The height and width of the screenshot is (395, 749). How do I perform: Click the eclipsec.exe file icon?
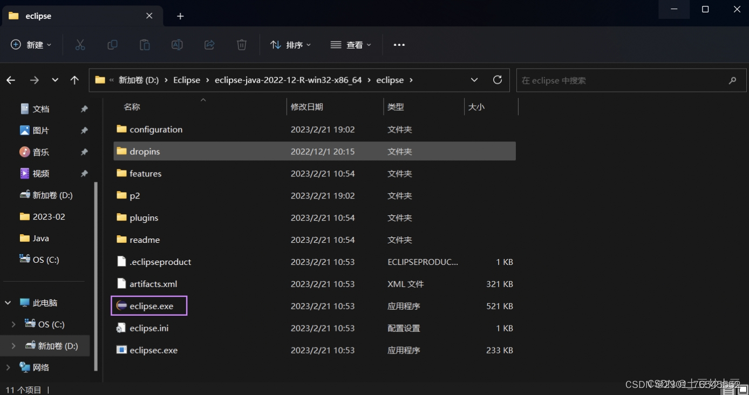click(121, 350)
